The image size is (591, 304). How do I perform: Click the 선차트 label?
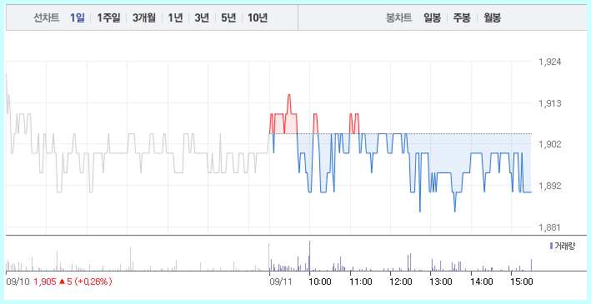coord(47,17)
